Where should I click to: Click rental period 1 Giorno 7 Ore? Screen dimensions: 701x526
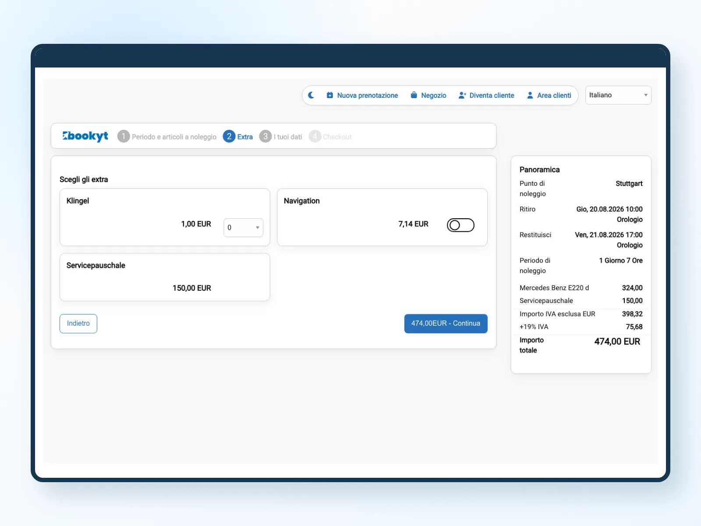[621, 260]
